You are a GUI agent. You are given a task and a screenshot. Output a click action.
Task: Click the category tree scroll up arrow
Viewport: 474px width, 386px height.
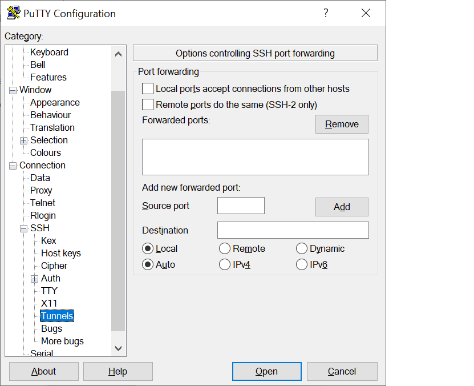[x=119, y=54]
